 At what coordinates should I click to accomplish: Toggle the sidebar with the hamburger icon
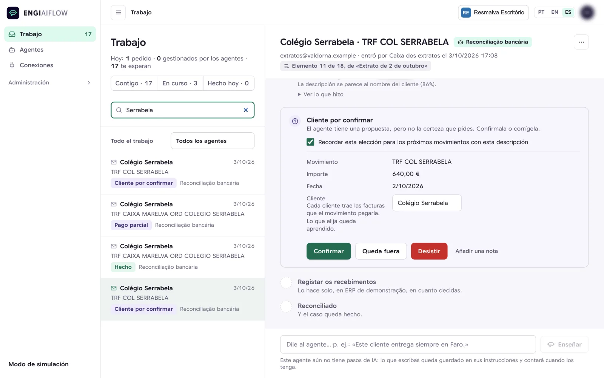118,12
